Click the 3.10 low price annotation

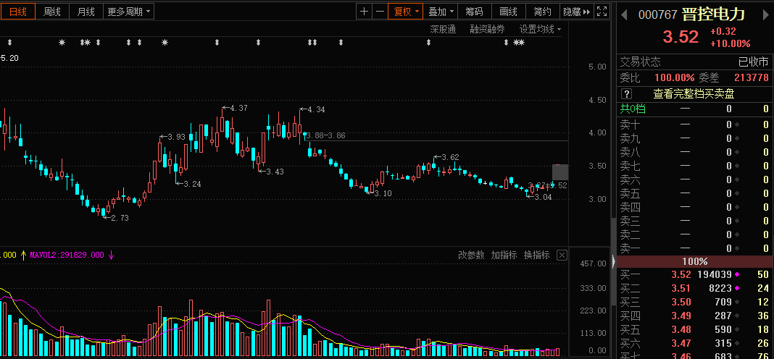(383, 193)
